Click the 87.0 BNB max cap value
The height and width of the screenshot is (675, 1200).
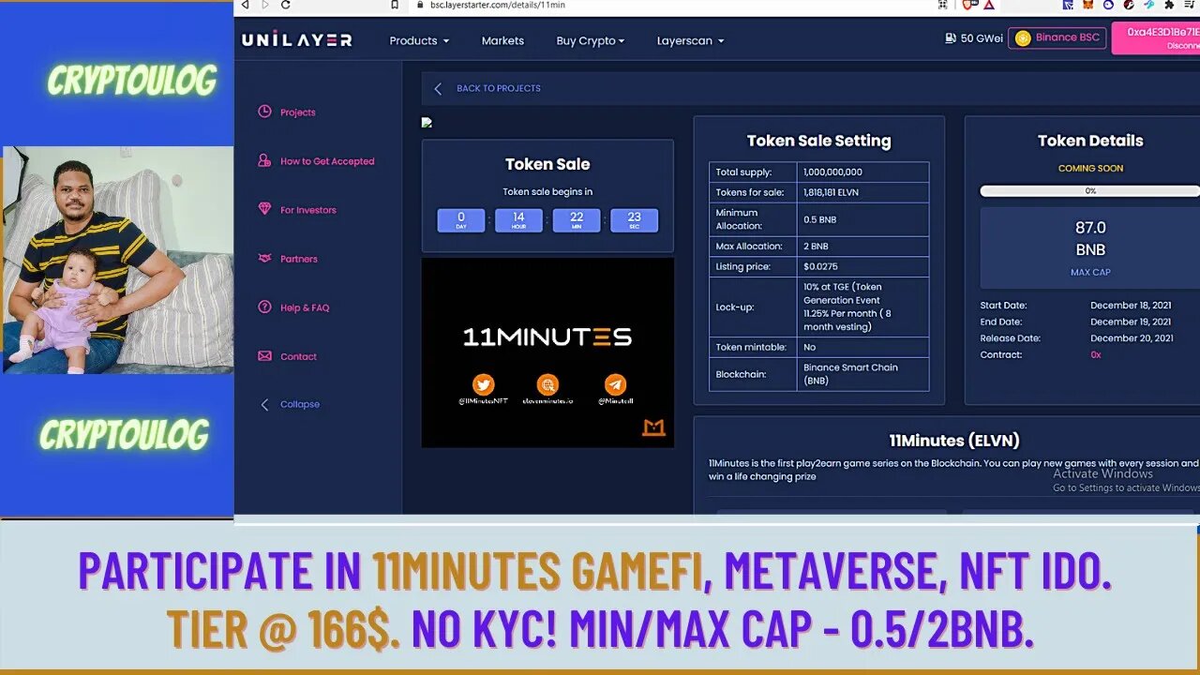click(1090, 238)
